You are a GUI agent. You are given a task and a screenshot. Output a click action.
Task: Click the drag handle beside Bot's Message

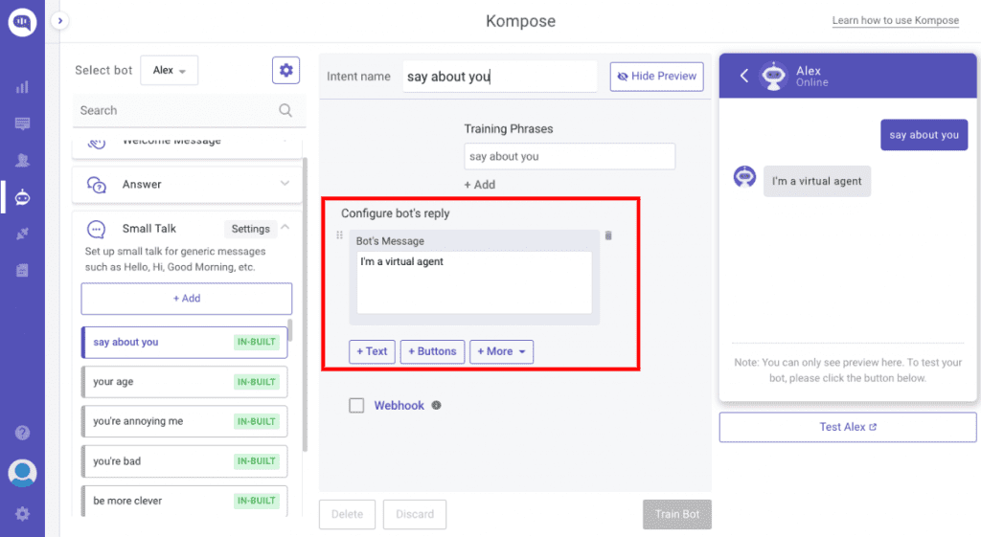click(340, 235)
